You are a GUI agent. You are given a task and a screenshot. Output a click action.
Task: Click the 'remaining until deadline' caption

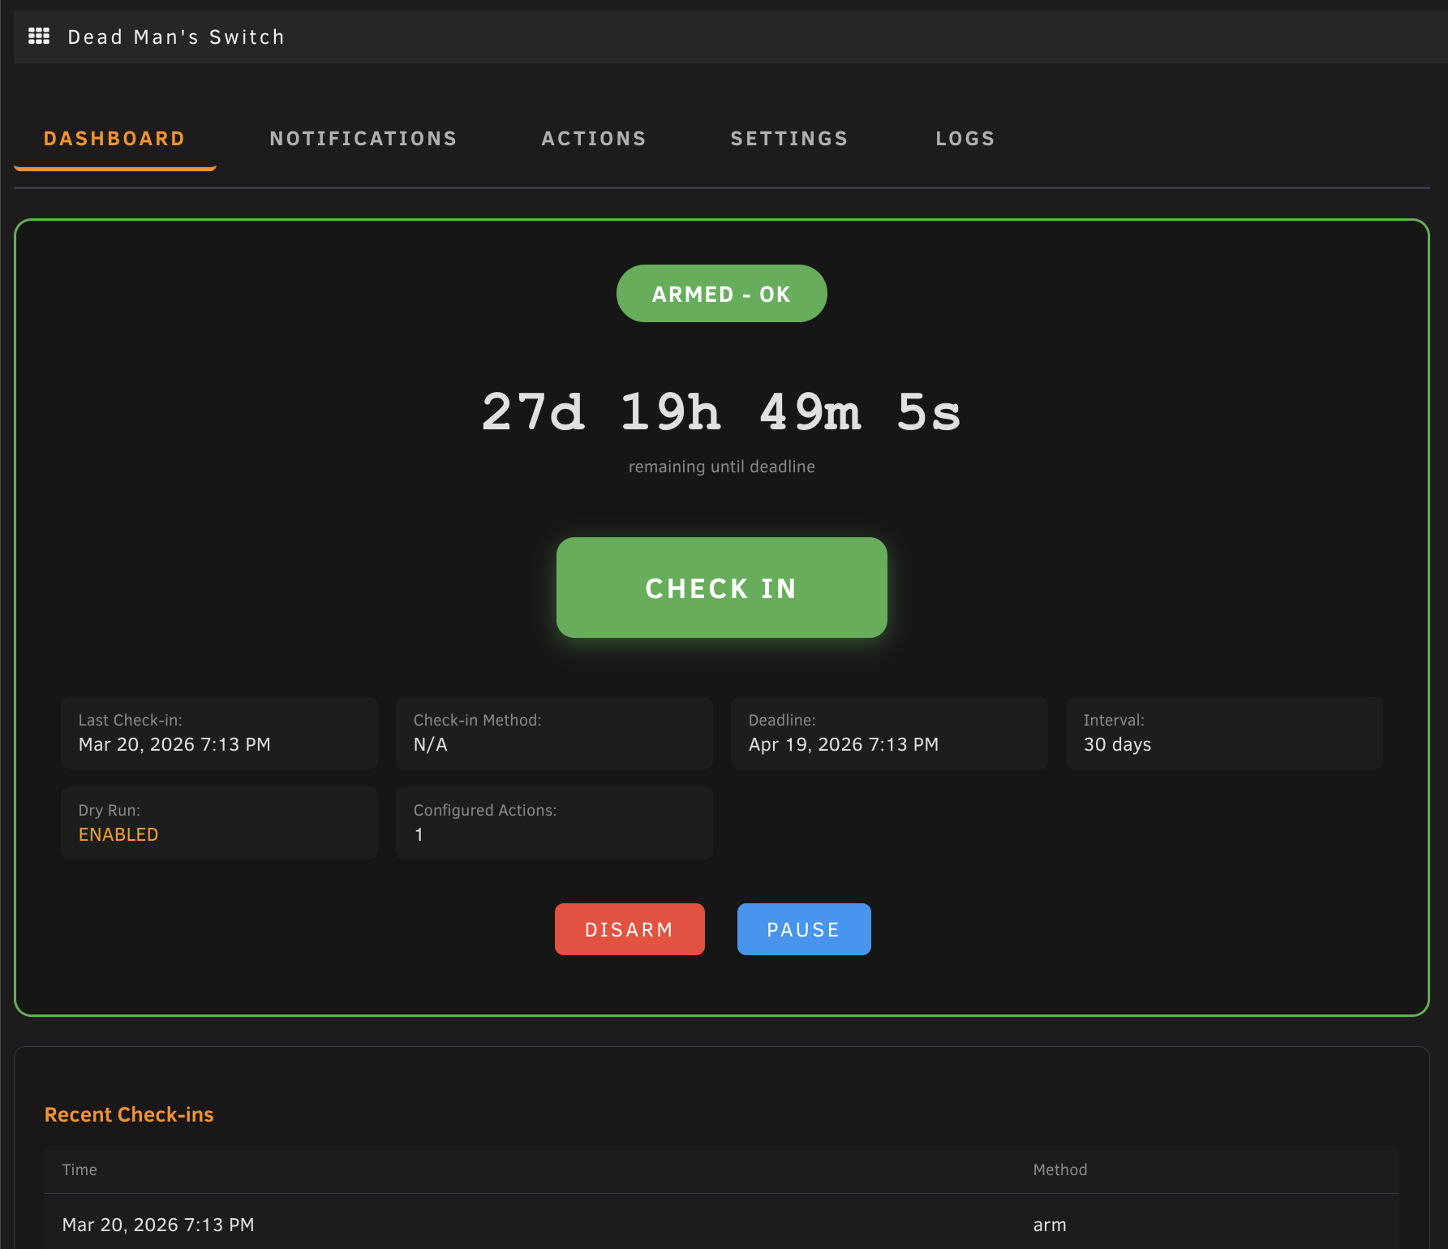(721, 467)
